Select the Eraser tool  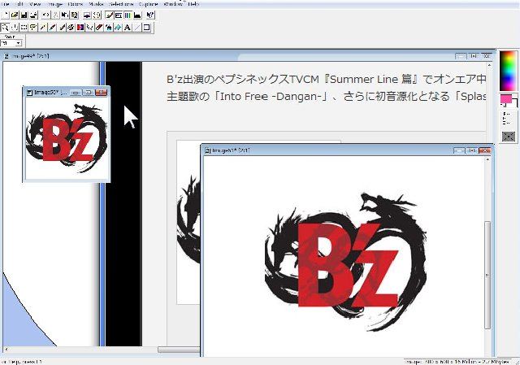click(99, 27)
